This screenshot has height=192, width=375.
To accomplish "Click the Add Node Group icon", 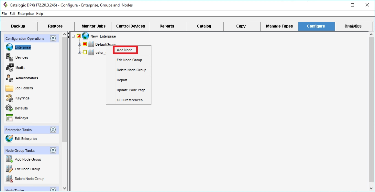I will tap(9, 159).
